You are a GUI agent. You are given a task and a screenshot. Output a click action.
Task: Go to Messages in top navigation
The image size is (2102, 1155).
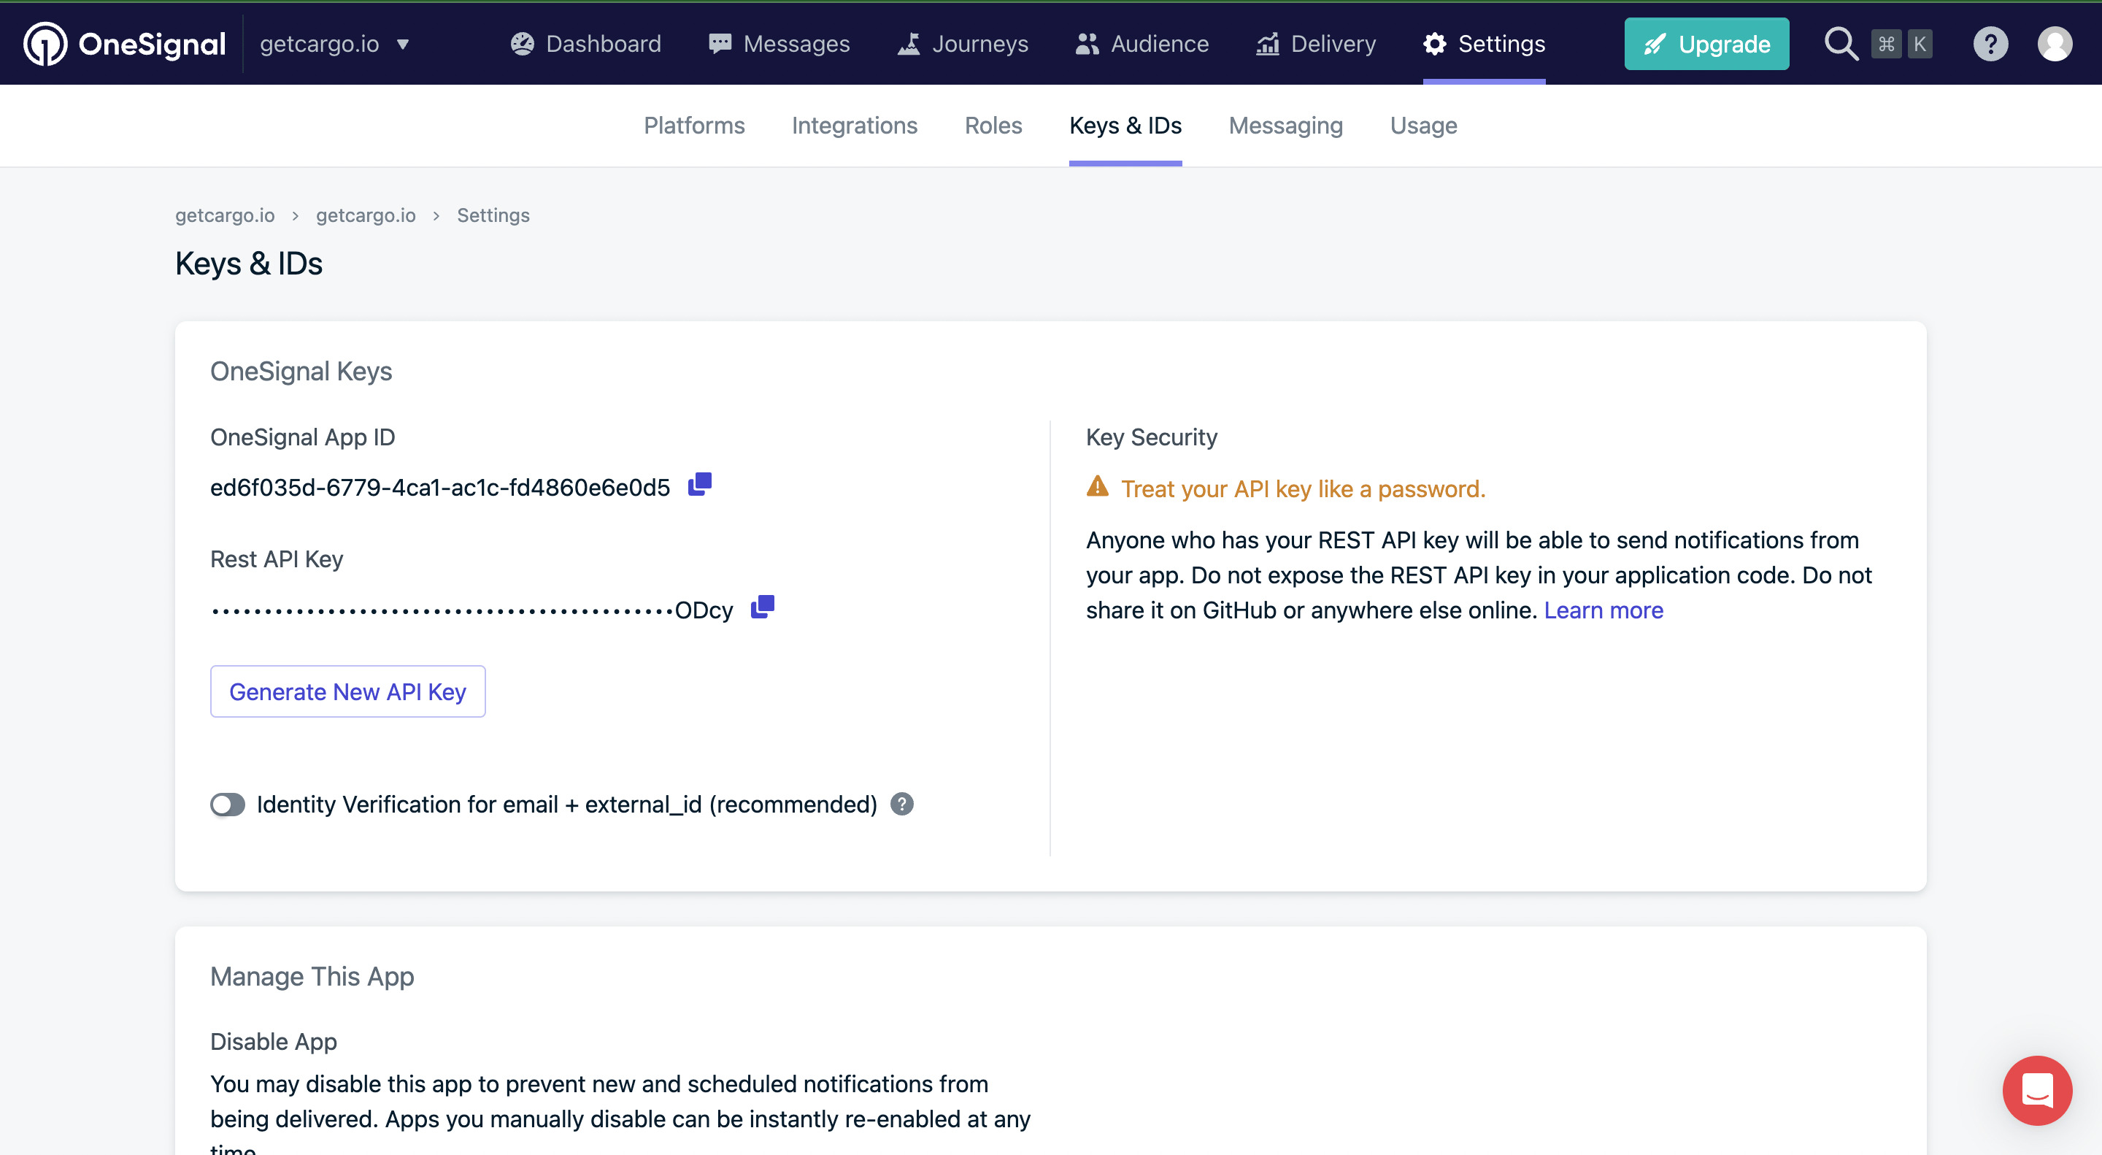point(779,43)
